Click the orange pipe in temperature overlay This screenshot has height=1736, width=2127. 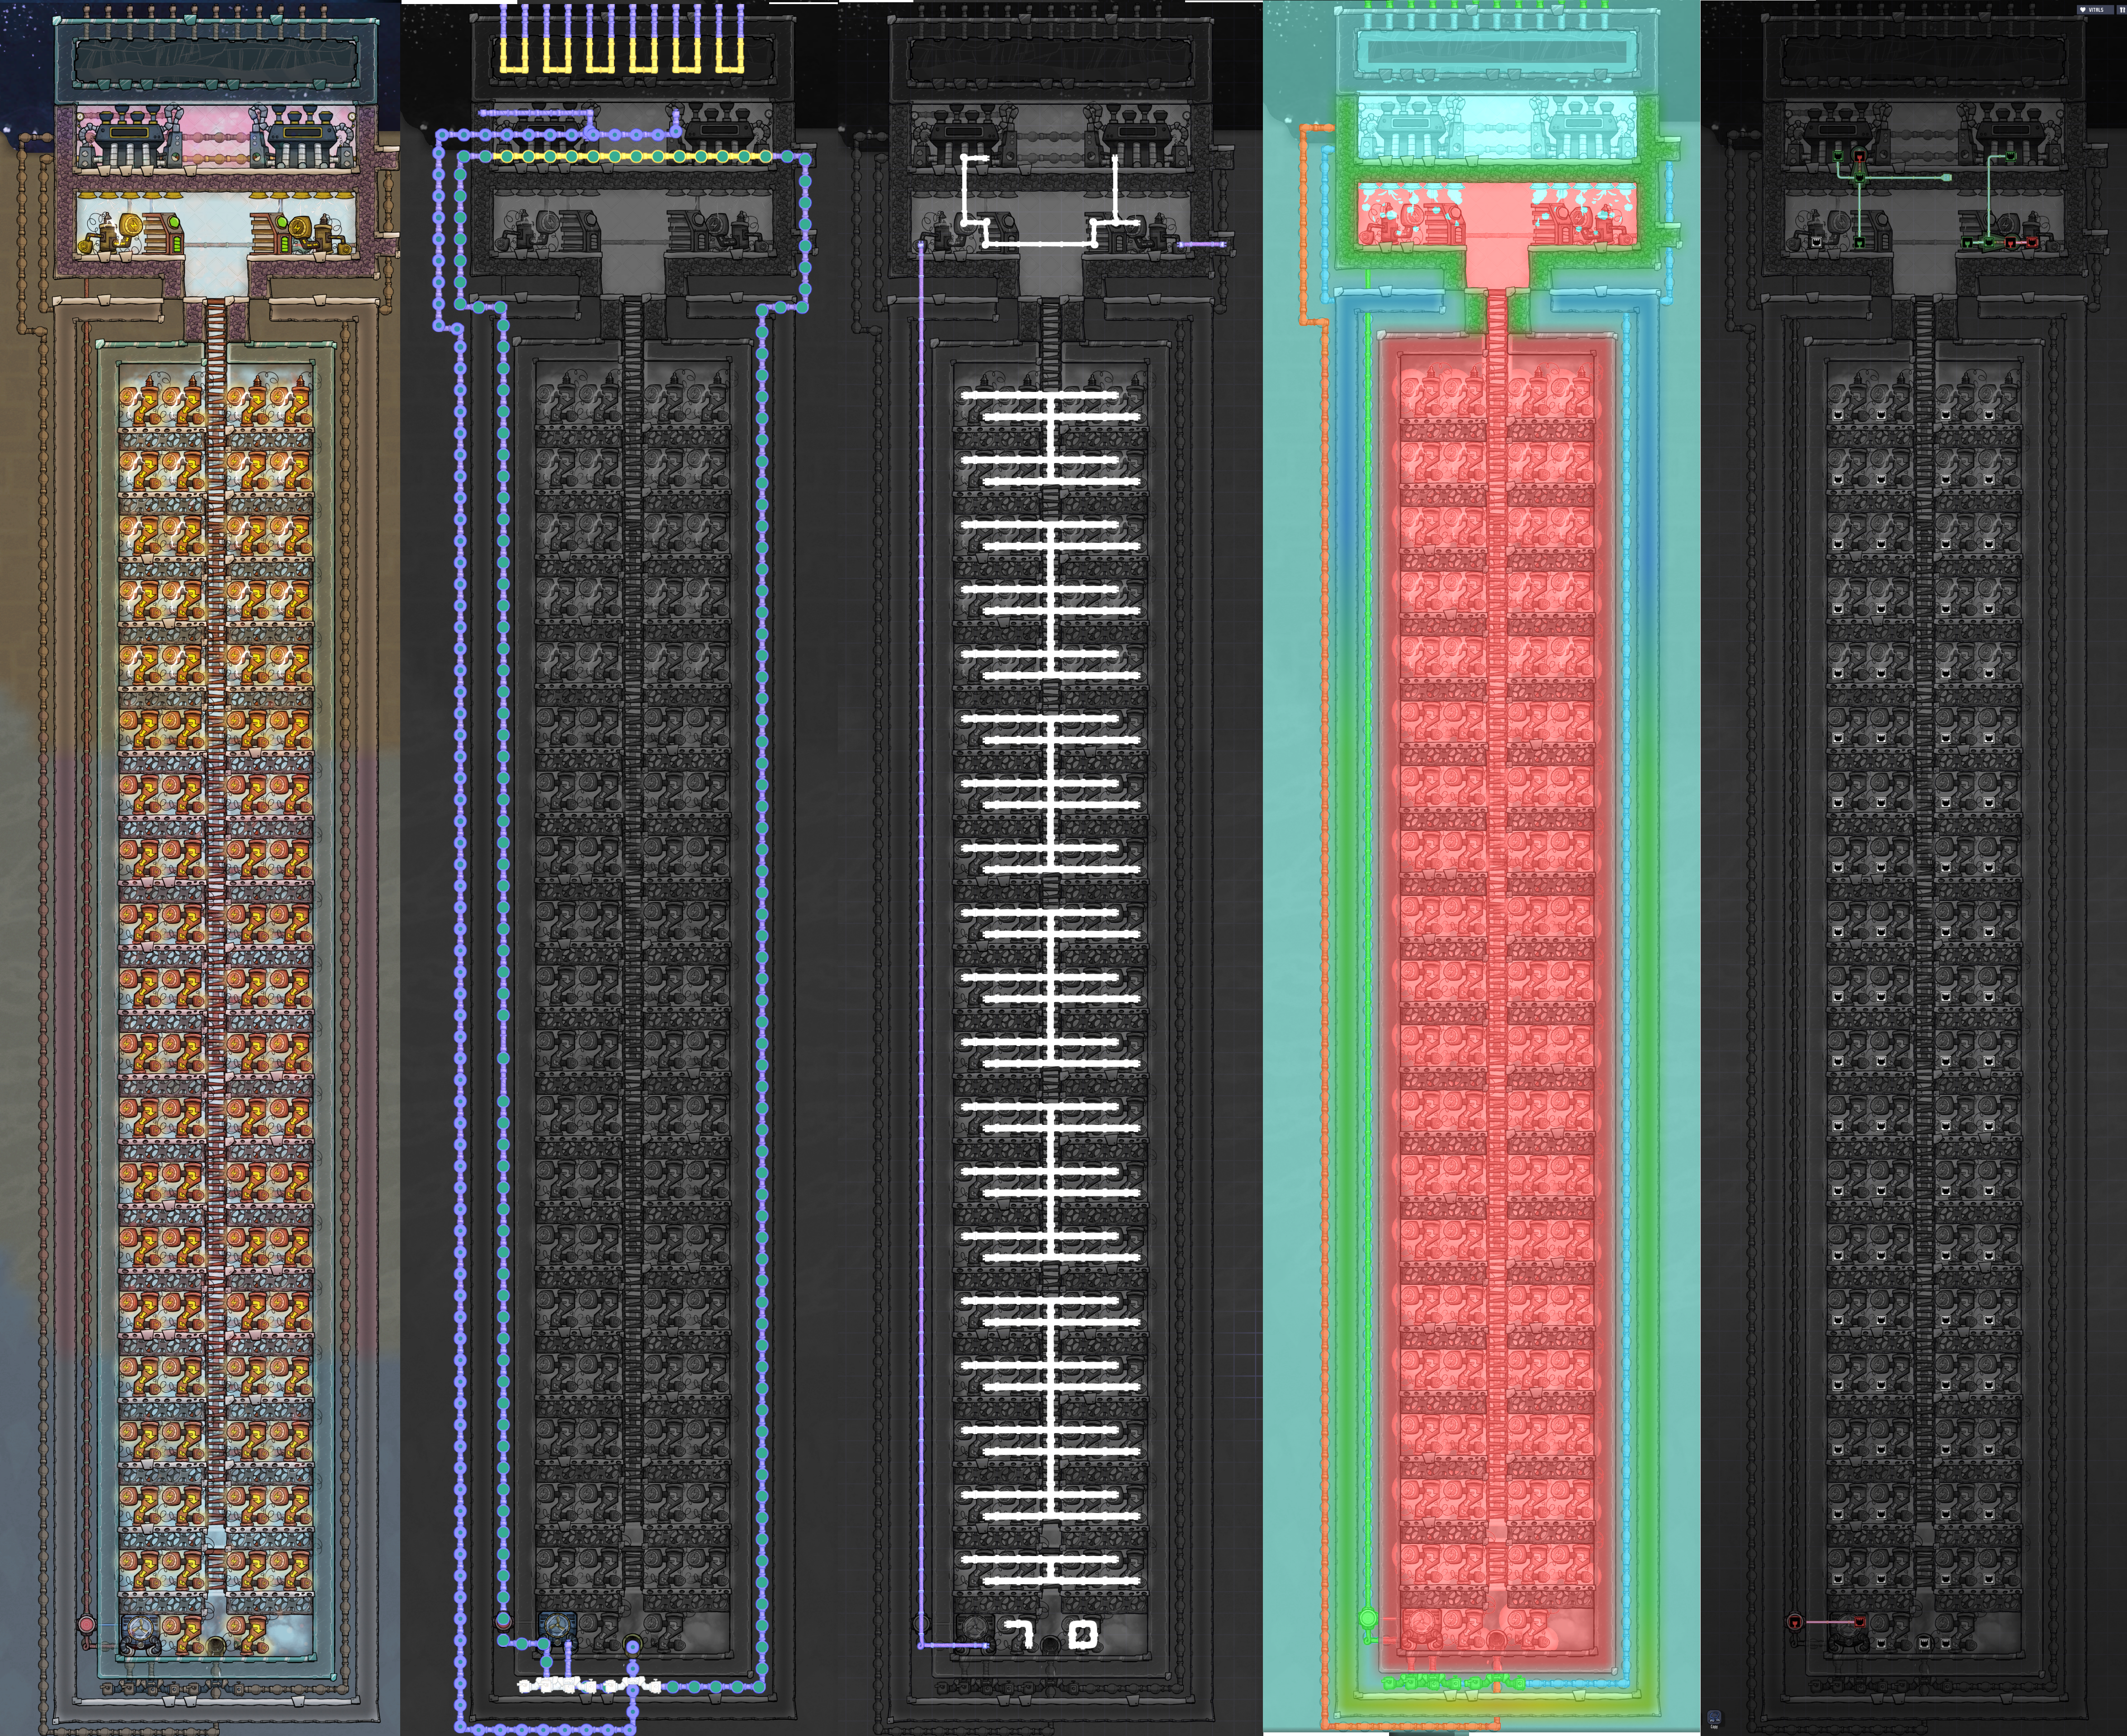[x=1324, y=900]
